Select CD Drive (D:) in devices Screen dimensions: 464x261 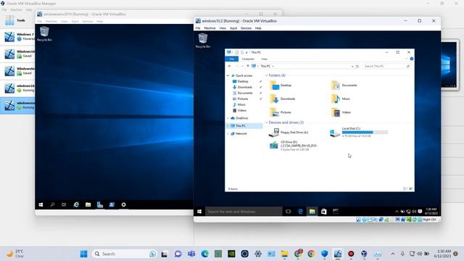tap(293, 146)
